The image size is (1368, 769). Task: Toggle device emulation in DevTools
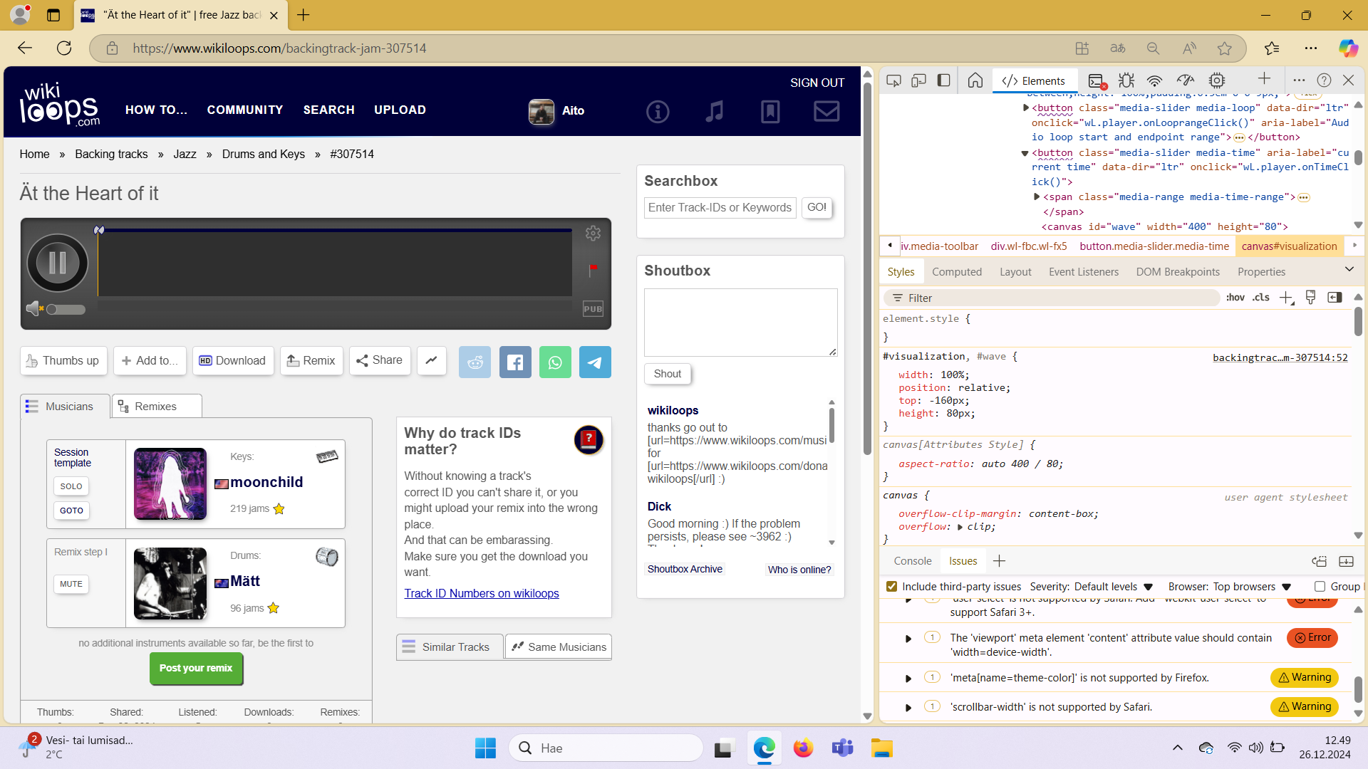918,80
